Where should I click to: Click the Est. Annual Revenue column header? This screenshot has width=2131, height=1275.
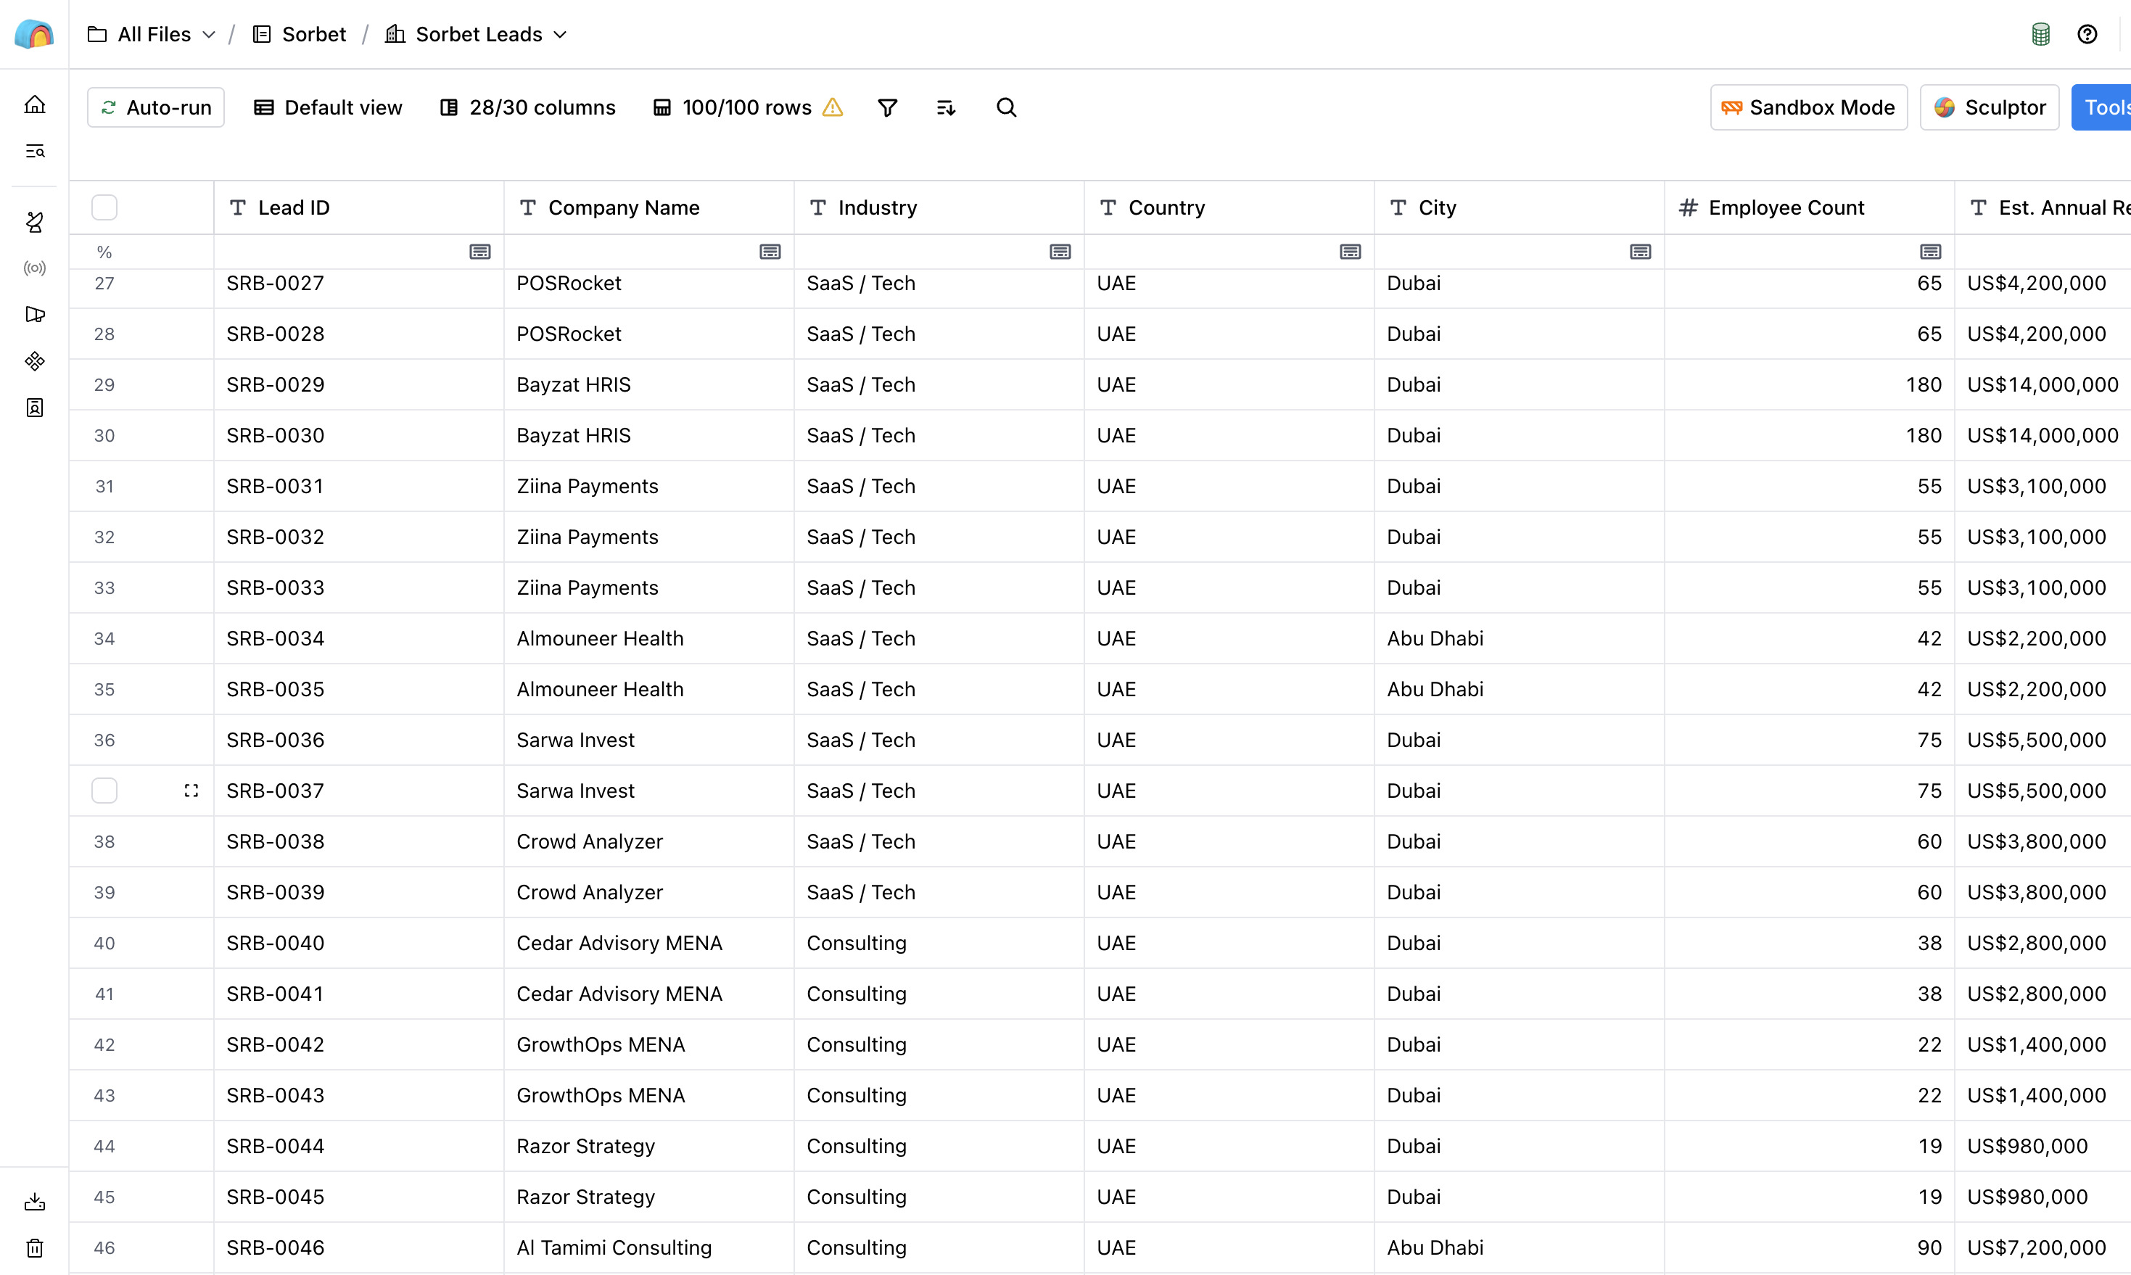[2043, 207]
